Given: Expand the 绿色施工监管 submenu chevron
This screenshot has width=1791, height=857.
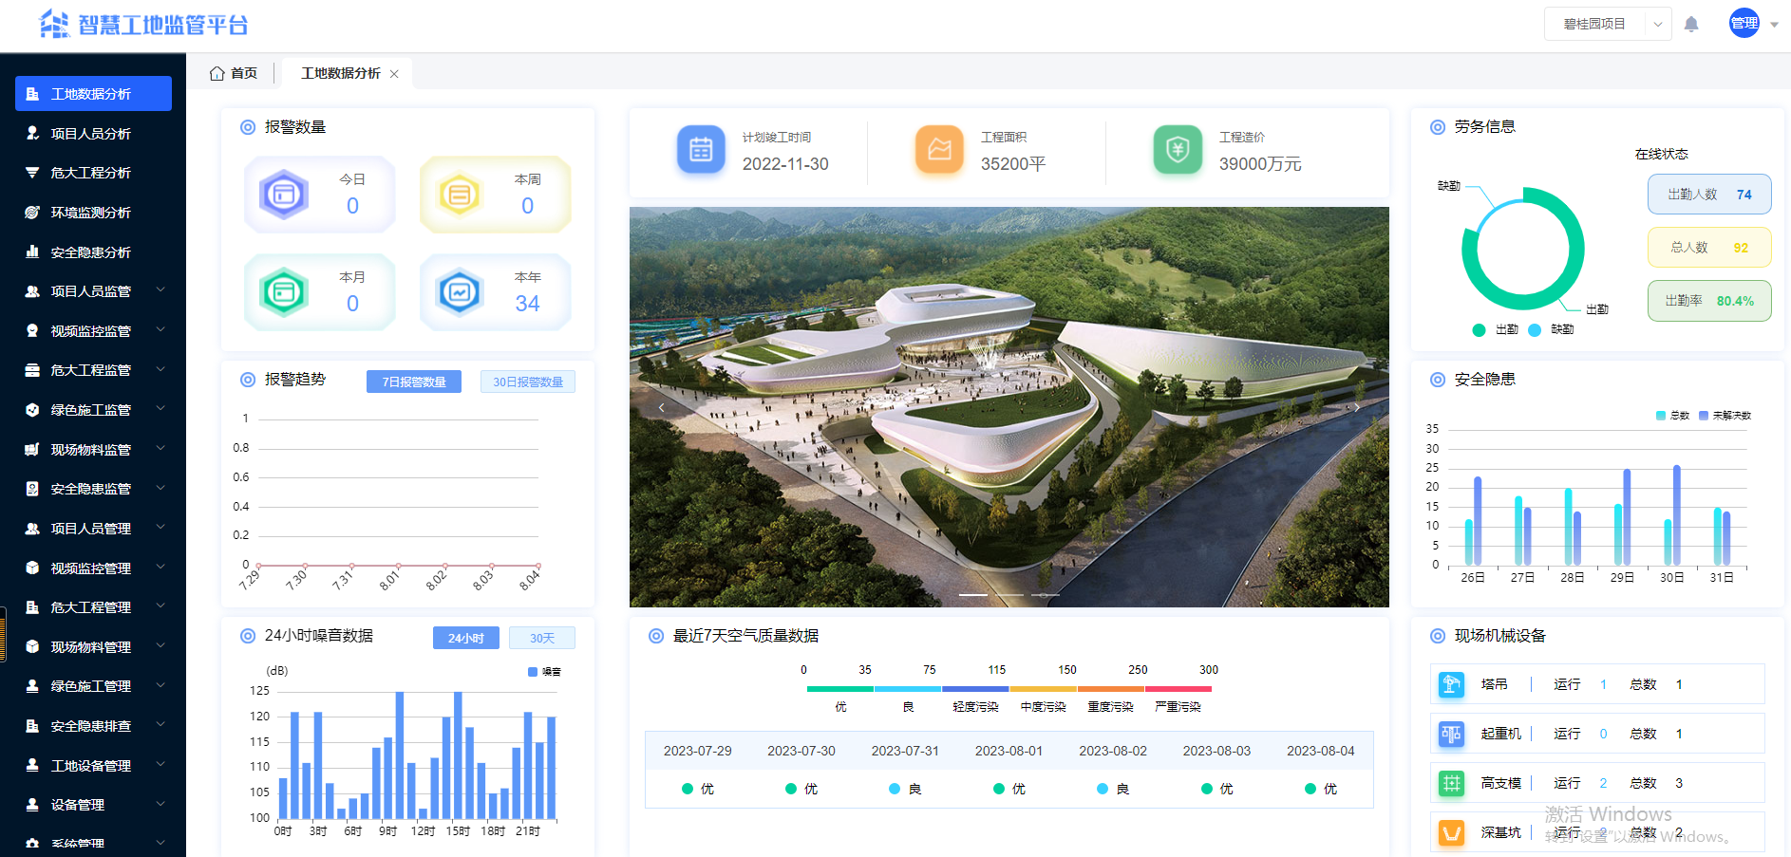Looking at the screenshot, I should [x=160, y=408].
